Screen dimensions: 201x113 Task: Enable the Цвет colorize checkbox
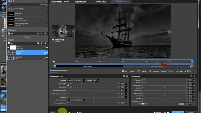click(143, 104)
